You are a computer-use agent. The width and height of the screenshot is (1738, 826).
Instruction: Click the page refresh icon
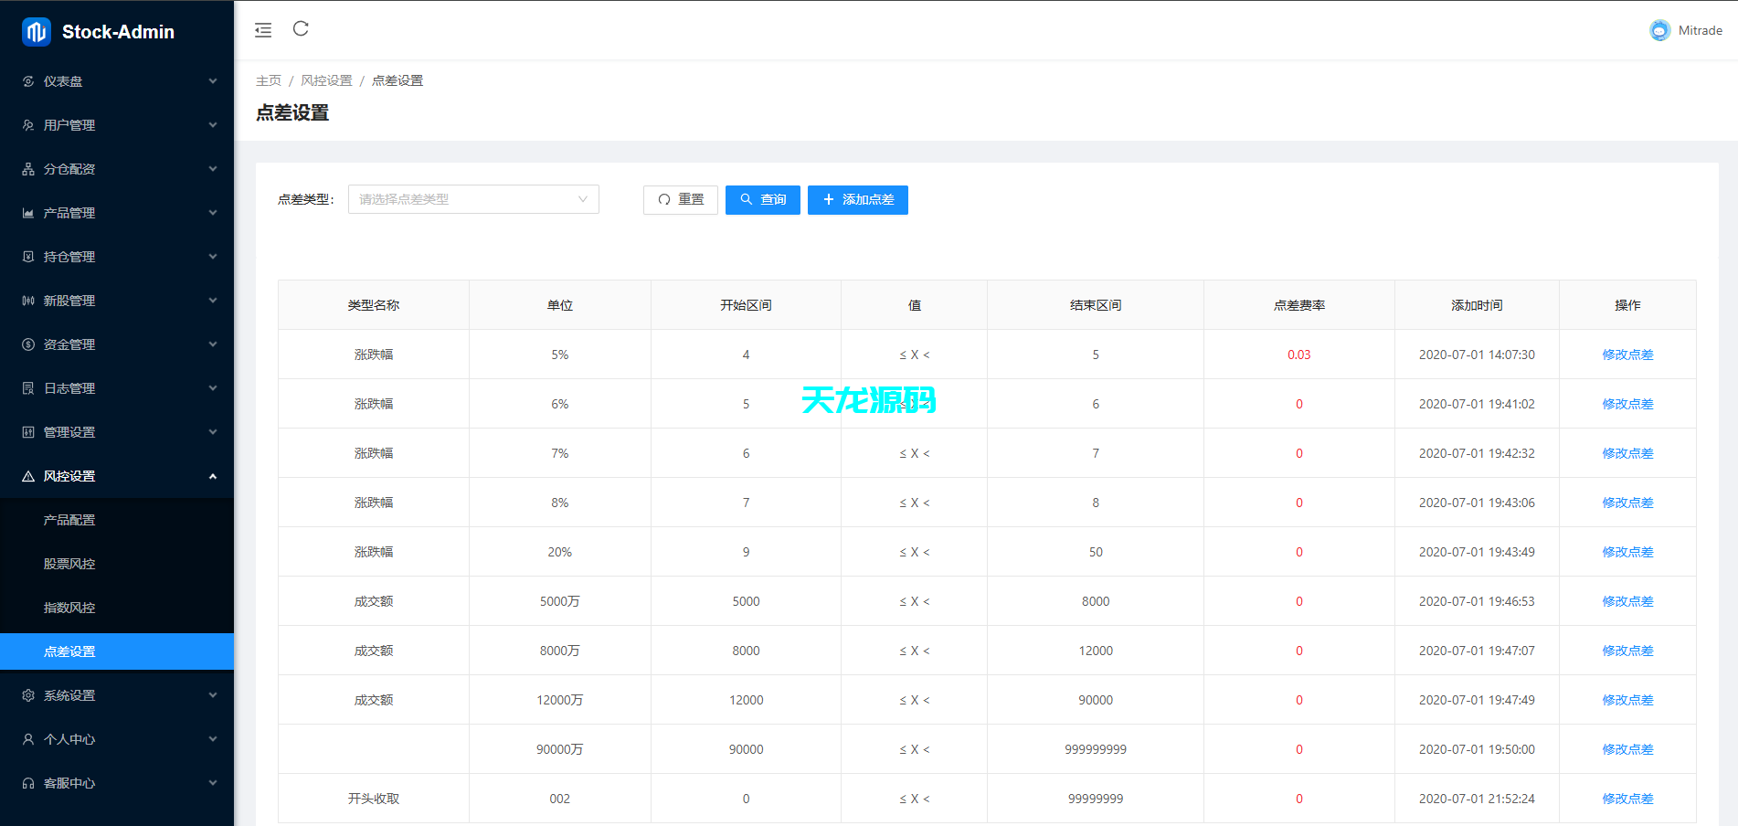click(301, 29)
